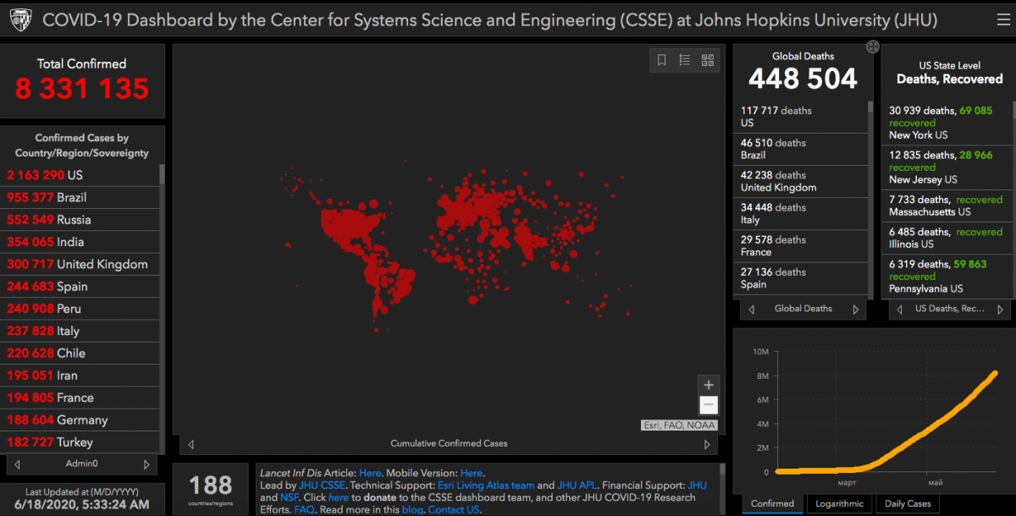Previous arrow in Global Deaths footer

click(751, 310)
